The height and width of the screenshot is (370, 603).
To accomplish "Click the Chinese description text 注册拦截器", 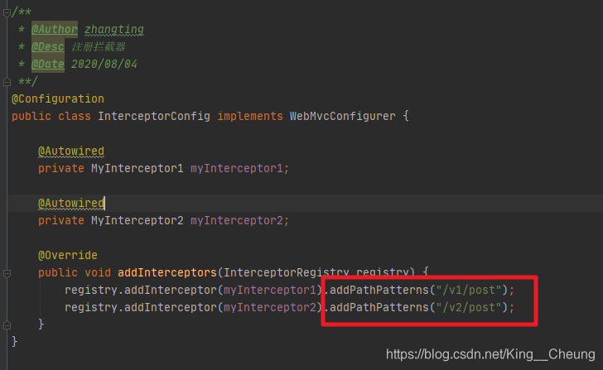I will point(99,46).
